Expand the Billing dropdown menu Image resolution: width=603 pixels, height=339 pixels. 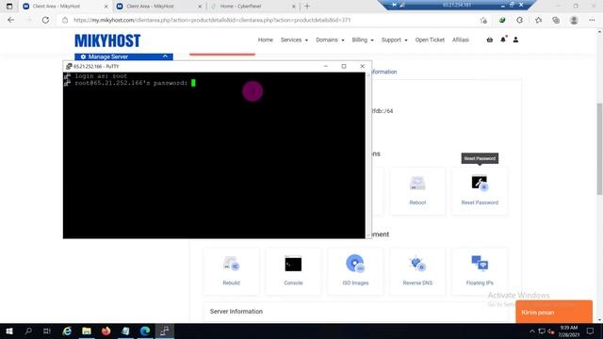tap(363, 40)
